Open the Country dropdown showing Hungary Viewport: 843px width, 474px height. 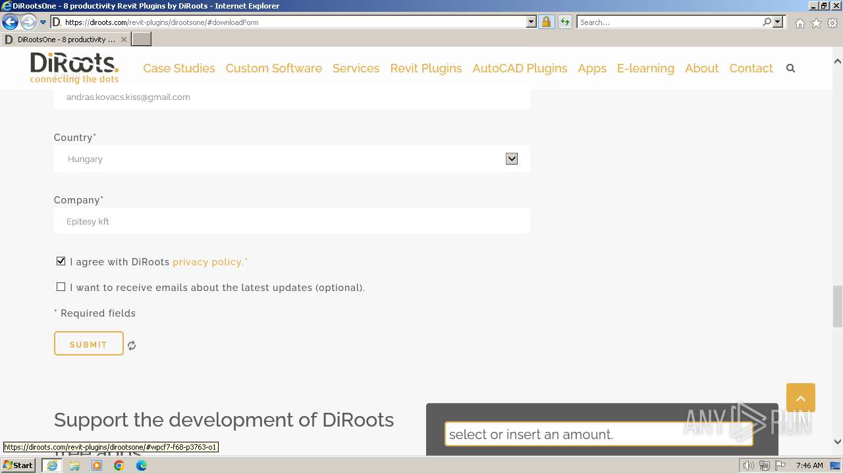[x=292, y=159]
